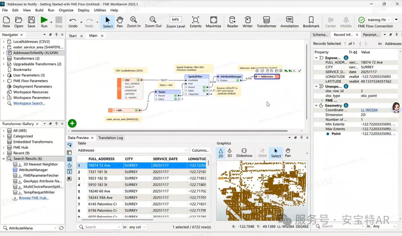Activate the Select cursor tool in toolbar
Viewport: 402px width, 236px height.
[108, 22]
